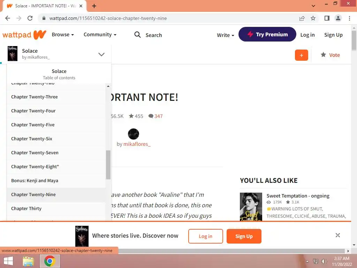Click the Chrome taskbar icon
This screenshot has height=268, width=357.
[50, 261]
